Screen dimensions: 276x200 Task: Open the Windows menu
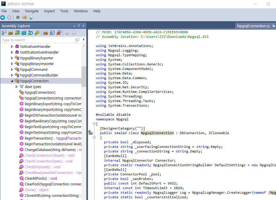point(81,11)
